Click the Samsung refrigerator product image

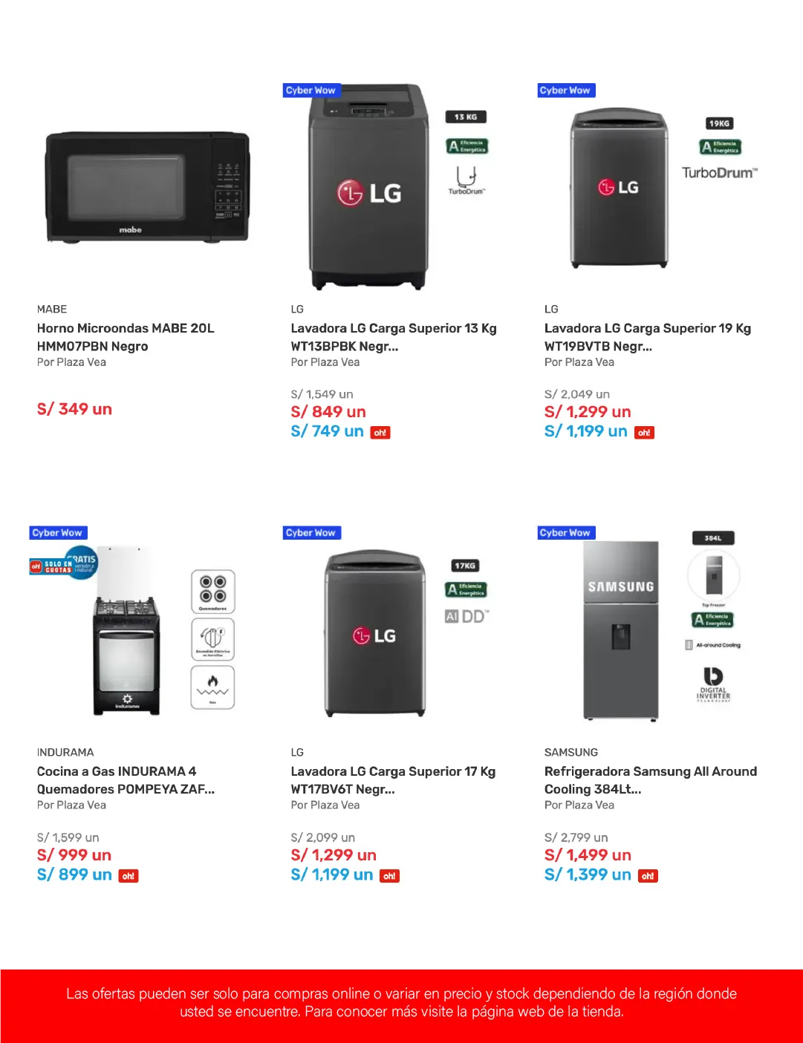[x=621, y=631]
